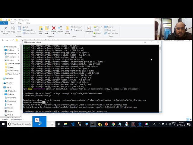Click Invert selection in the ribbon
The width and height of the screenshot is (193, 145).
pos(111,33)
